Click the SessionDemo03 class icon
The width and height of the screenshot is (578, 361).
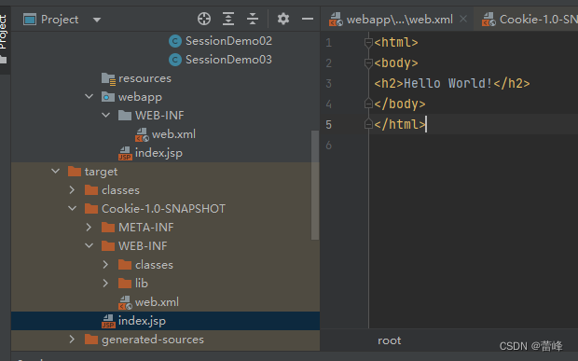175,60
